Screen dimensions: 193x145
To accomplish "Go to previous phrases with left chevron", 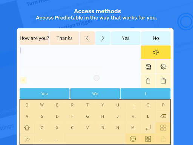I will (87, 38).
